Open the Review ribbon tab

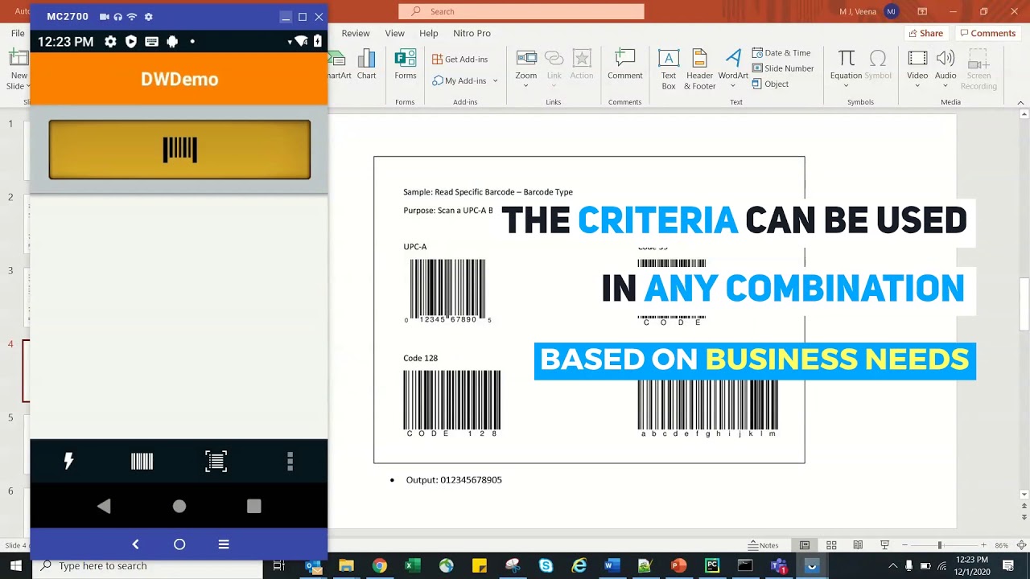[356, 33]
